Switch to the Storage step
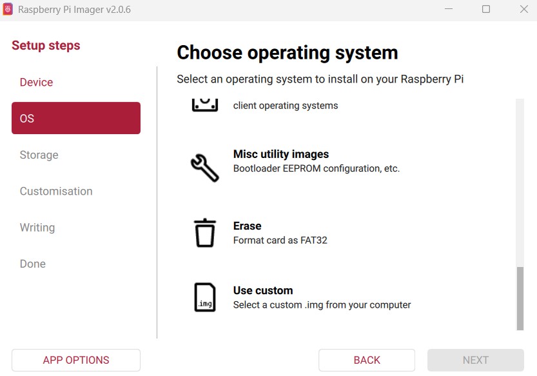537x376 pixels. pyautogui.click(x=39, y=155)
